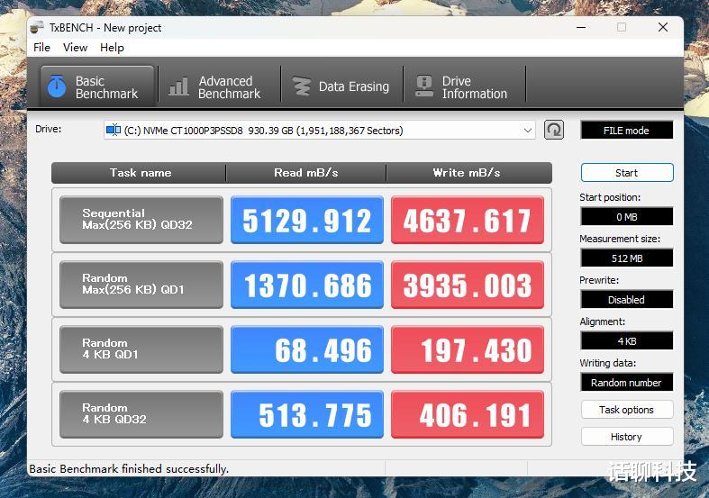Click the sequential write result 4637.617

(467, 220)
